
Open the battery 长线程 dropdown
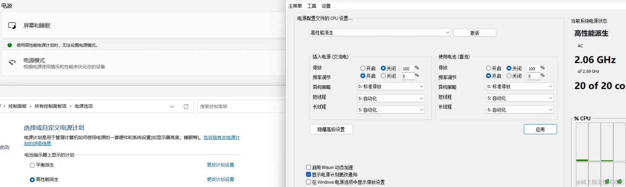coord(520,110)
